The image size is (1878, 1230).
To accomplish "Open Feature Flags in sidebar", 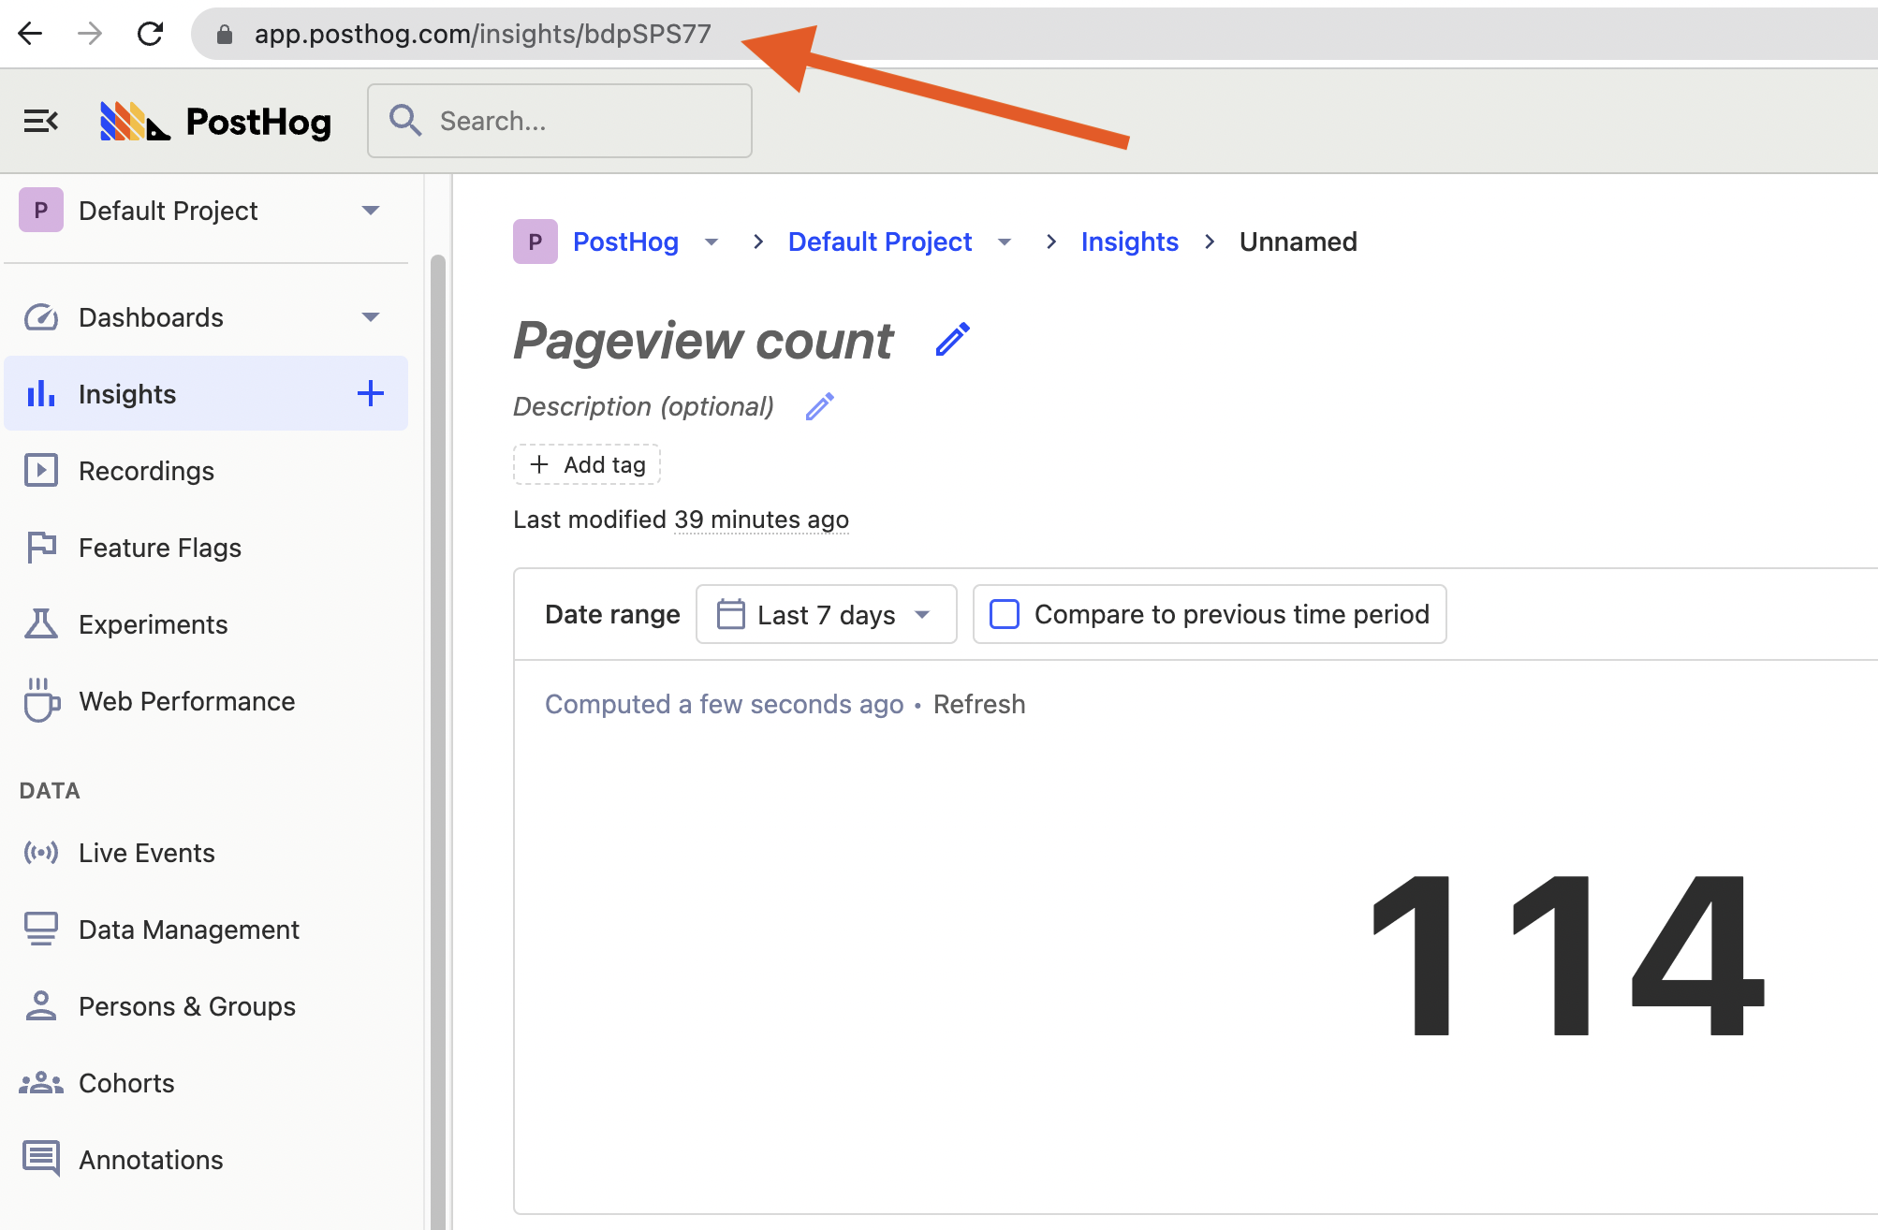I will click(x=159, y=548).
